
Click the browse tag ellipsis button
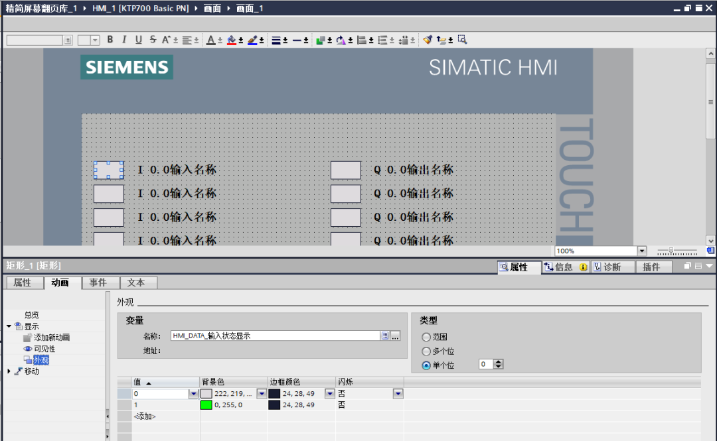pyautogui.click(x=396, y=336)
